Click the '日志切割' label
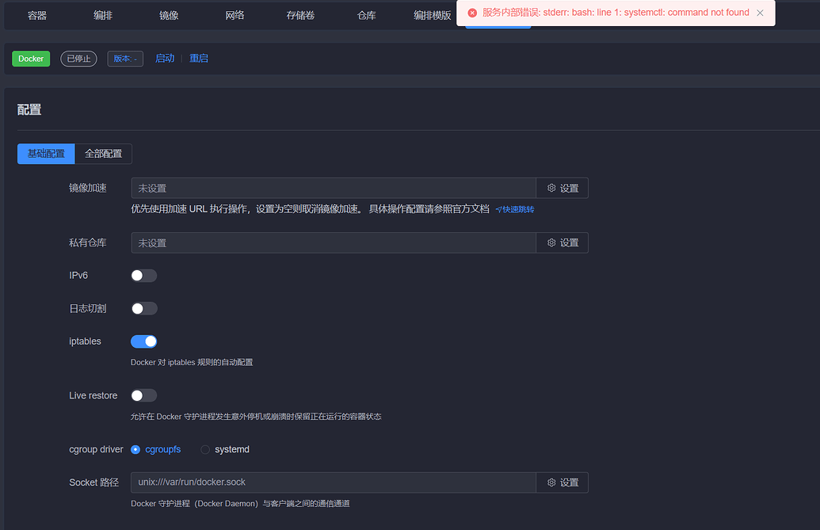Image resolution: width=820 pixels, height=530 pixels. [88, 309]
